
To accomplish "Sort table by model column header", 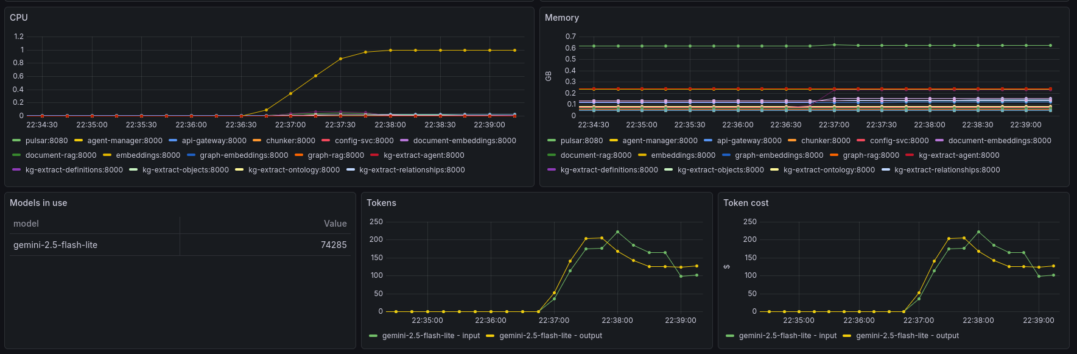I will [x=26, y=224].
